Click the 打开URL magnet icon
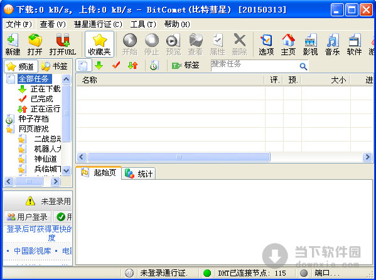This screenshot has width=376, height=280. coord(63,44)
